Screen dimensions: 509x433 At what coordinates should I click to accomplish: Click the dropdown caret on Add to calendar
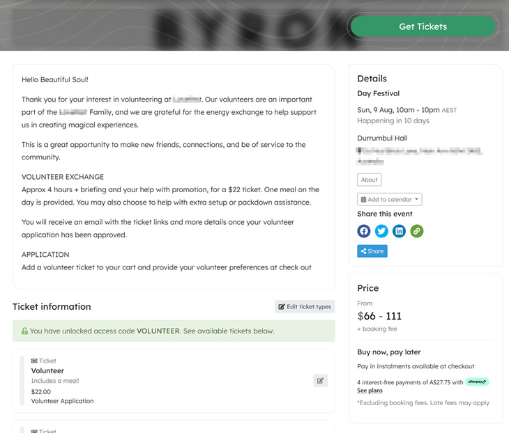416,199
